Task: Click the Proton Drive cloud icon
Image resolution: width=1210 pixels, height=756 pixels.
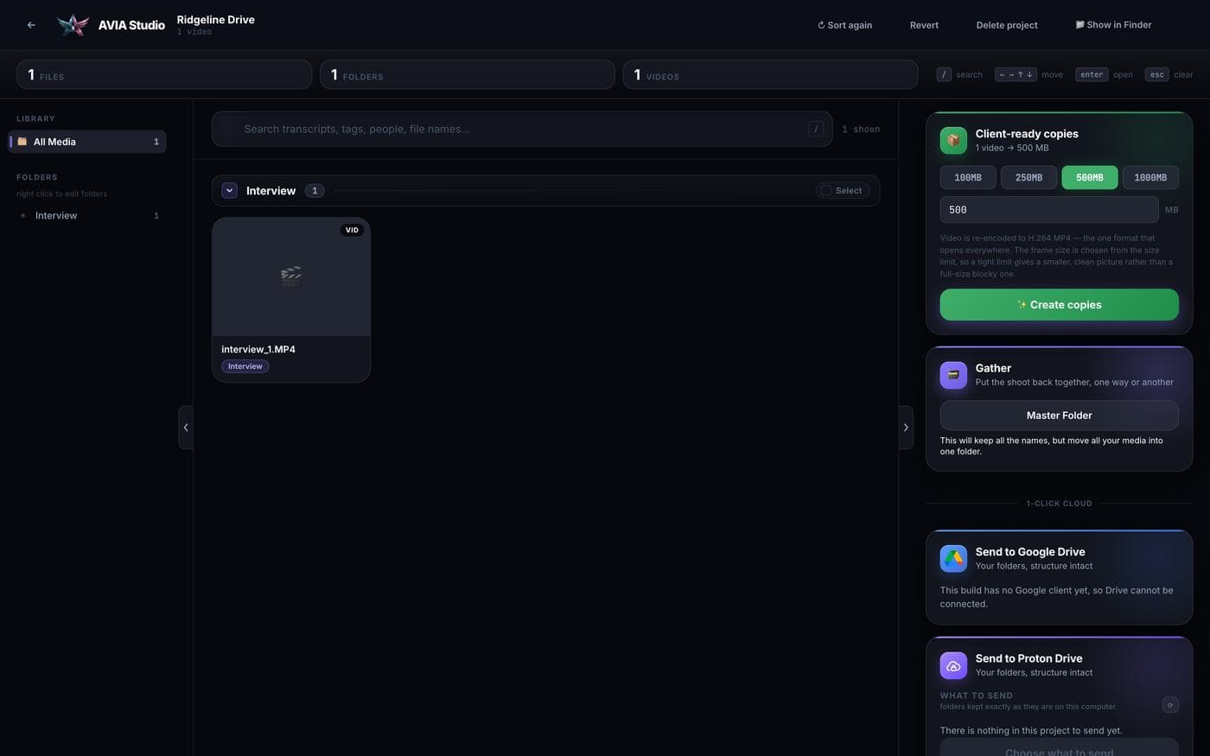Action: pos(953,665)
